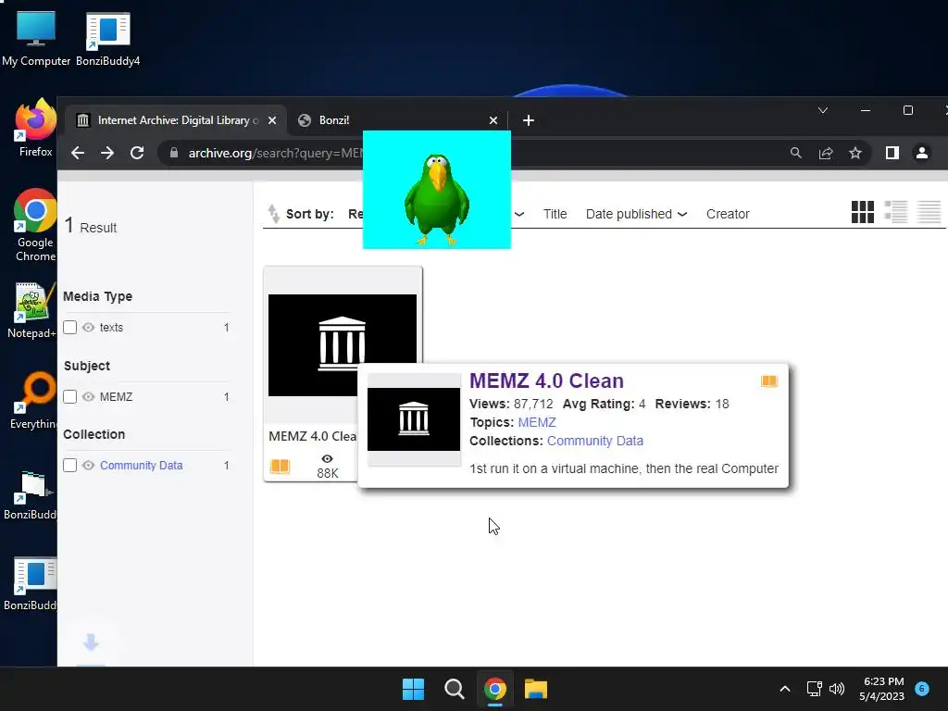
Task: Launch Google Chrome from the desktop
Action: (36, 225)
